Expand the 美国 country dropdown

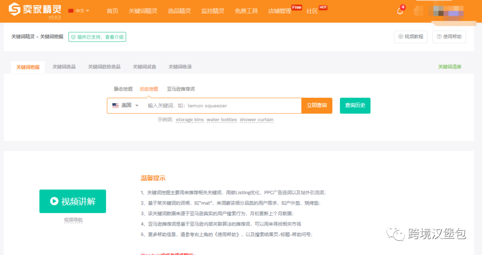click(x=125, y=105)
